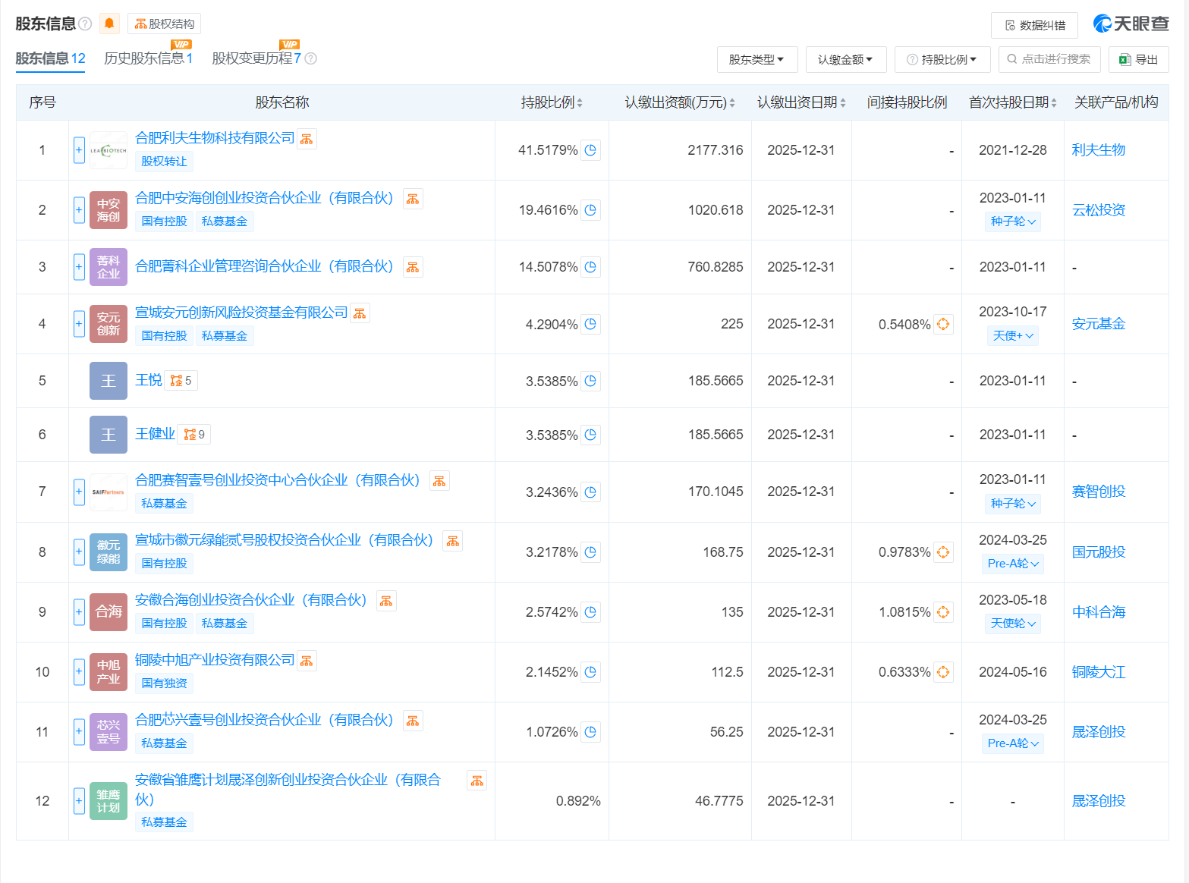Expand the 天使+ financing round tag
Viewport: 1189px width, 883px height.
pyautogui.click(x=1013, y=335)
